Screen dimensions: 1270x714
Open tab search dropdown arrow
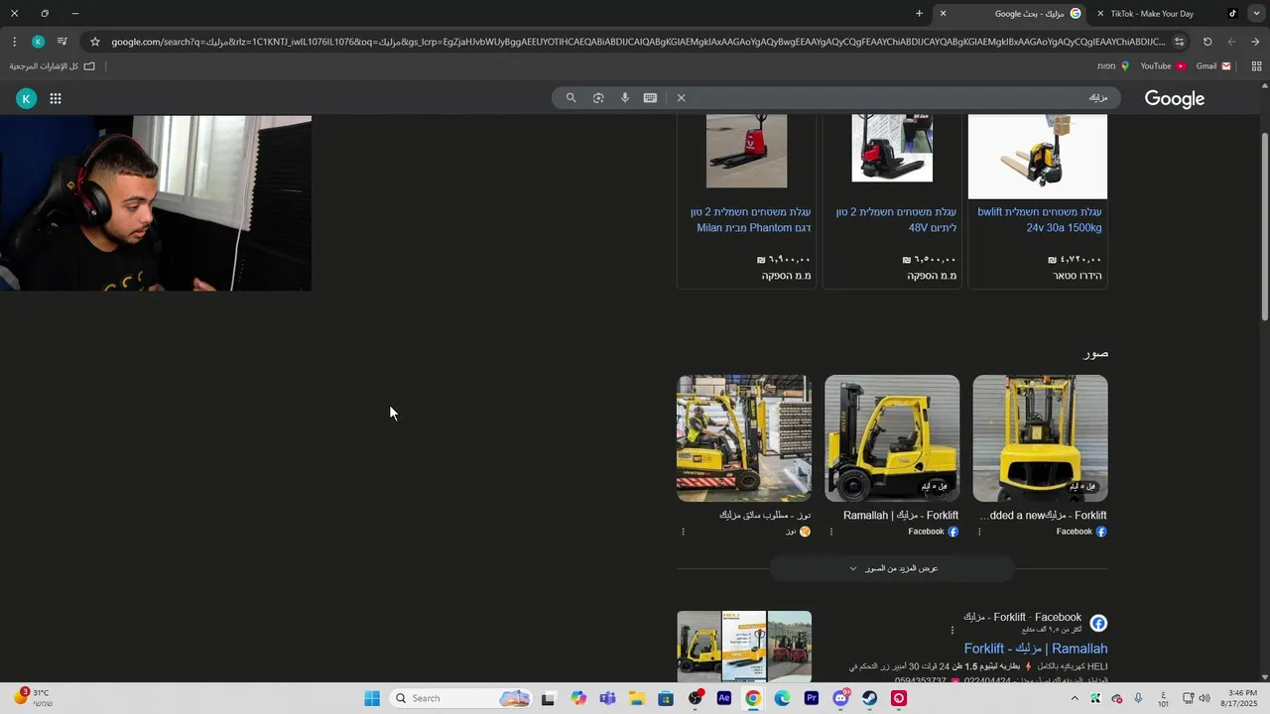[1255, 14]
